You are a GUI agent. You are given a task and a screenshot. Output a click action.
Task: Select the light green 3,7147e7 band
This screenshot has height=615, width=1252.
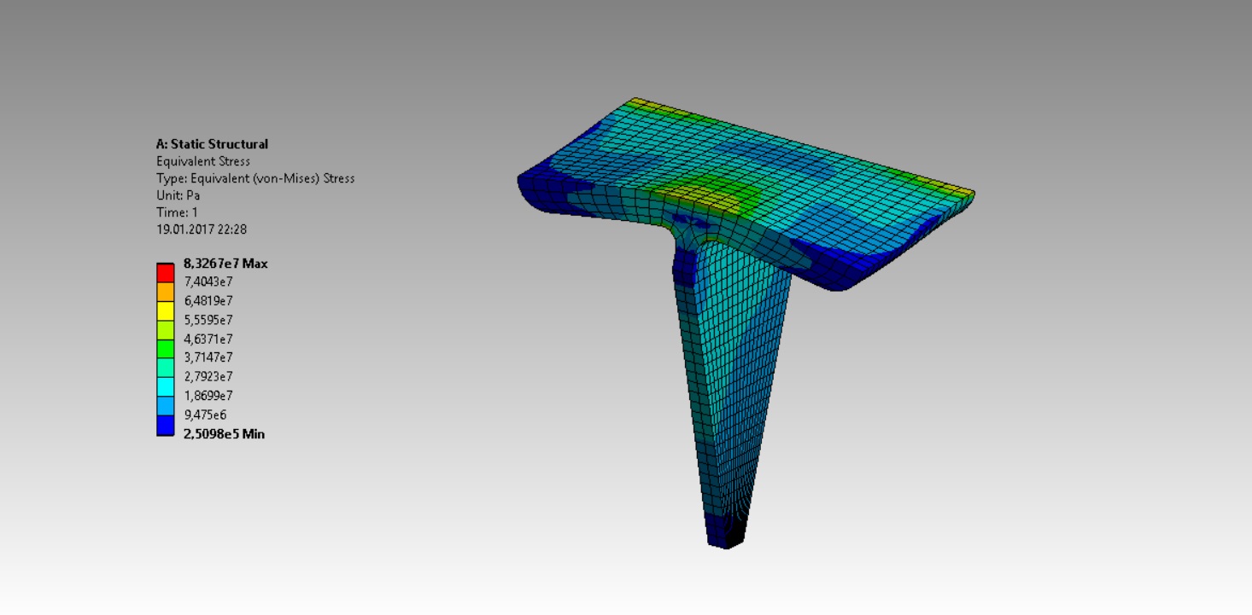167,357
